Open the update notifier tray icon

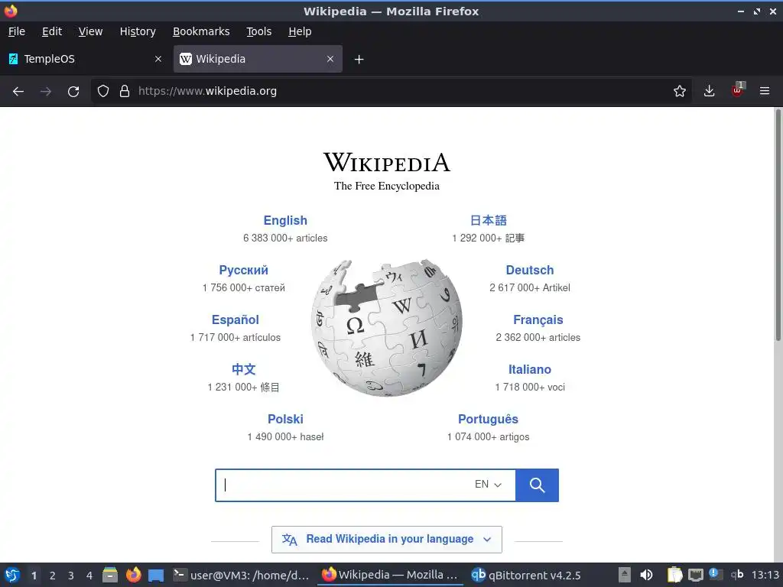point(716,574)
